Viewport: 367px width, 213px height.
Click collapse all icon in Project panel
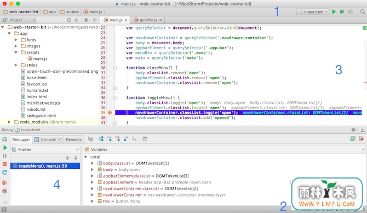[76, 20]
